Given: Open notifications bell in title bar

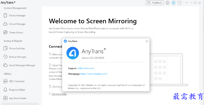Looking at the screenshot, I should pos(168,3).
